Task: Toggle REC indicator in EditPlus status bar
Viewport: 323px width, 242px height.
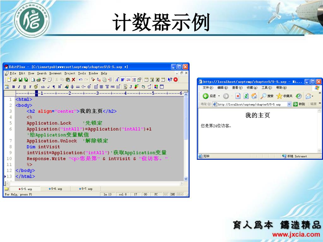Action: pos(166,194)
